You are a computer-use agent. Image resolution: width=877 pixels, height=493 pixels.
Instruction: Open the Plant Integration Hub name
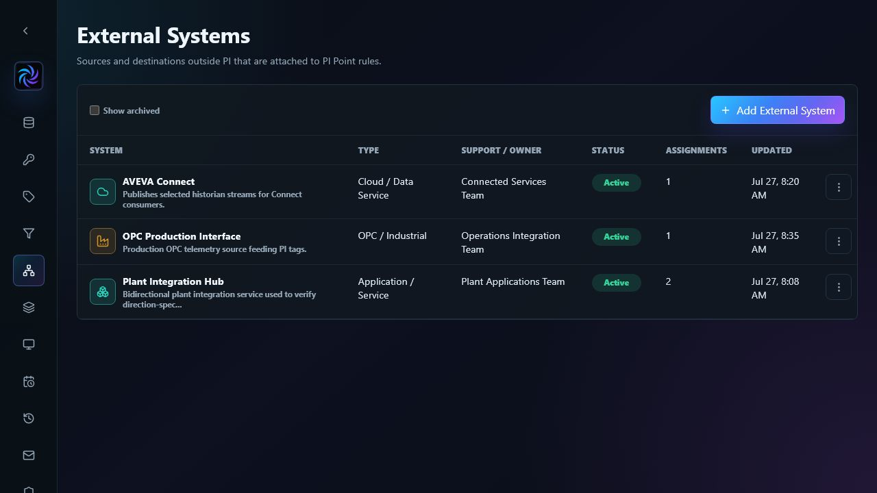[173, 281]
